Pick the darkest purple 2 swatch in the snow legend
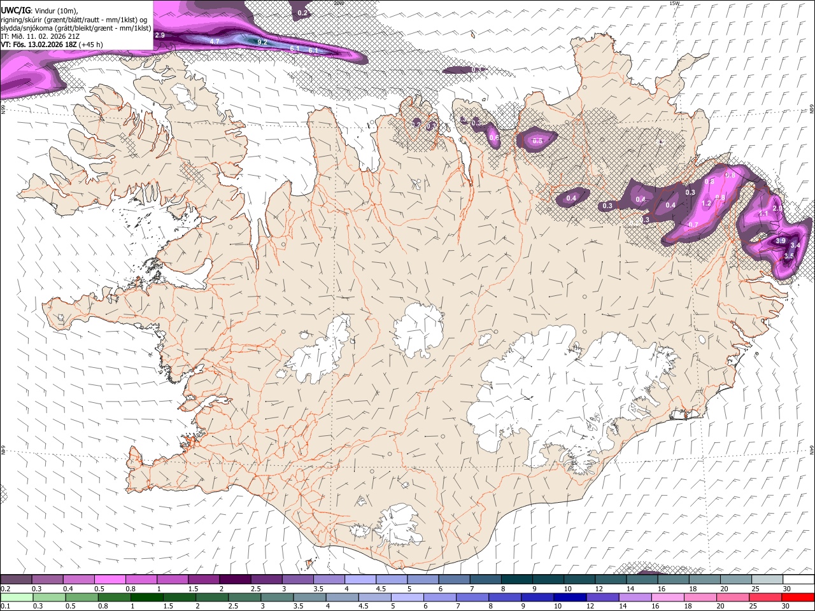Image resolution: width=815 pixels, height=611 pixels. pos(234,579)
